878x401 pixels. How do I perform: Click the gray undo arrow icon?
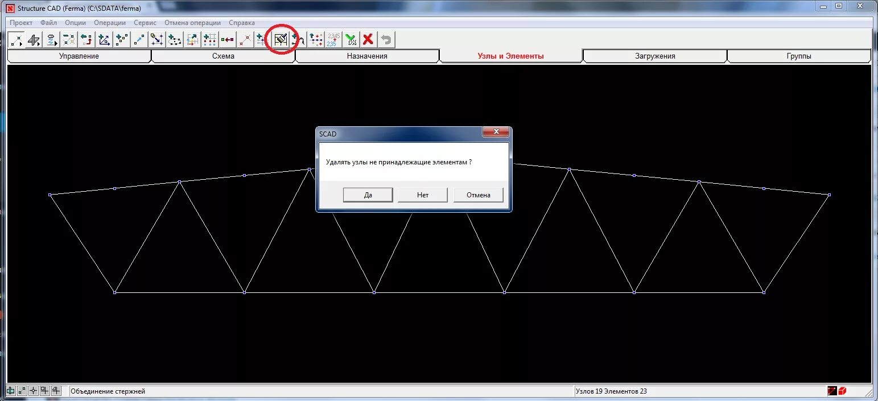[386, 40]
